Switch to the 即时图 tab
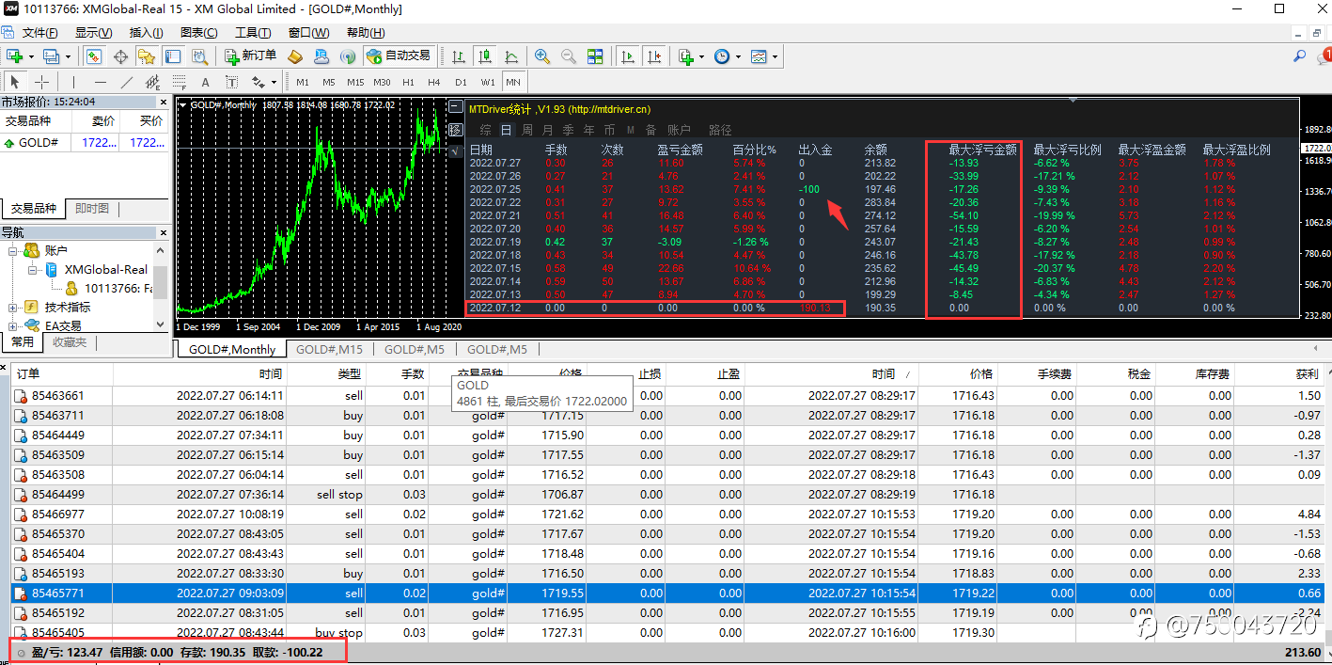This screenshot has height=665, width=1332. [x=92, y=209]
